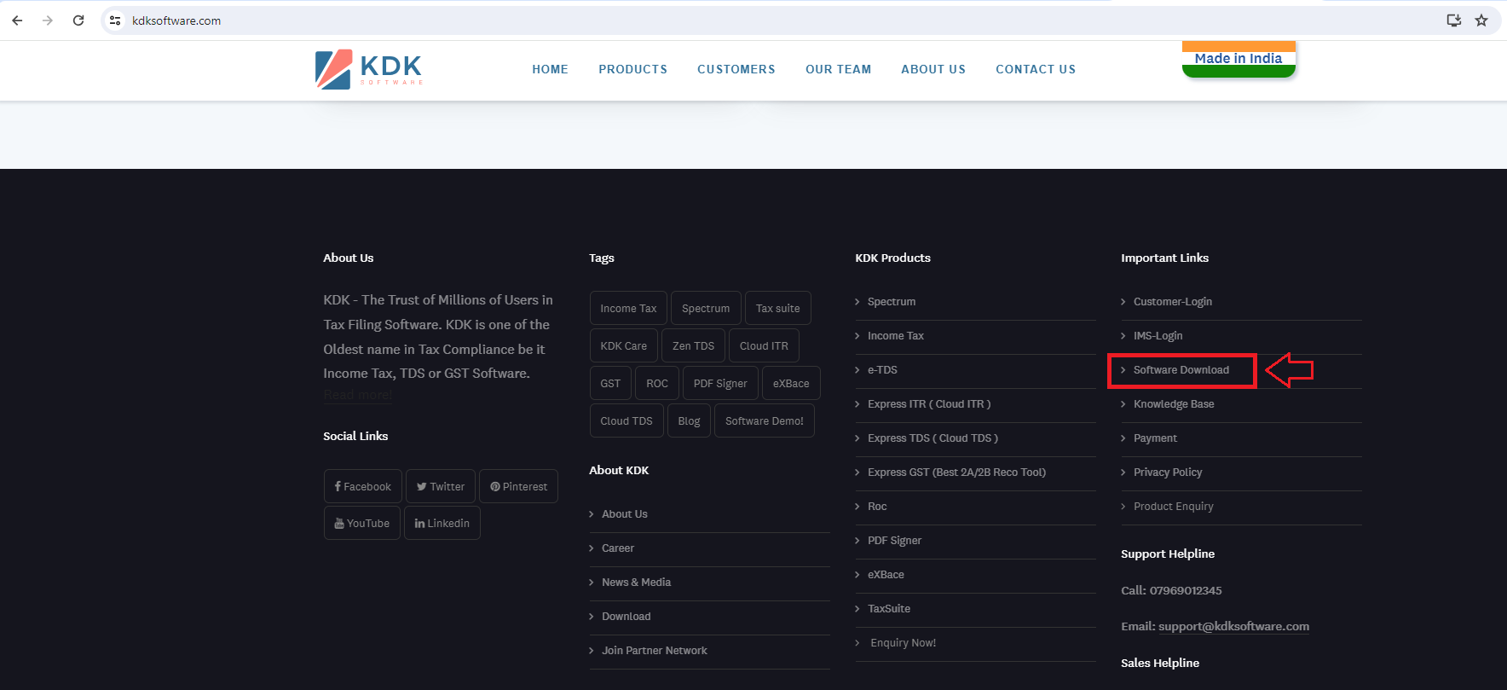Viewport: 1507px width, 690px height.
Task: Click the KDK Software logo
Action: 369,69
